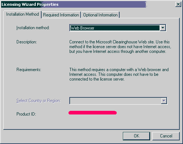Confirm with the OK button
The image size is (183, 144).
click(136, 136)
